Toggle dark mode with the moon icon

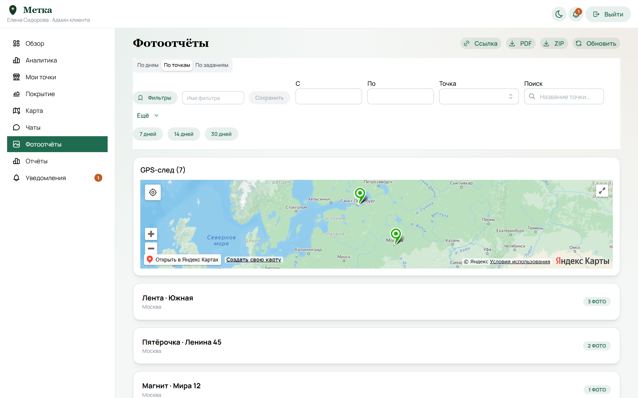click(559, 14)
